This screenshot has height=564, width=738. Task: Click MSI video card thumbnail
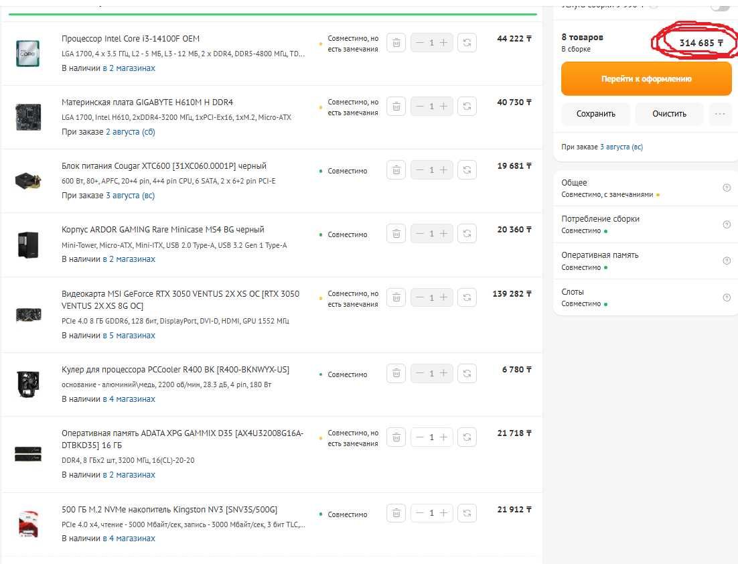point(28,314)
